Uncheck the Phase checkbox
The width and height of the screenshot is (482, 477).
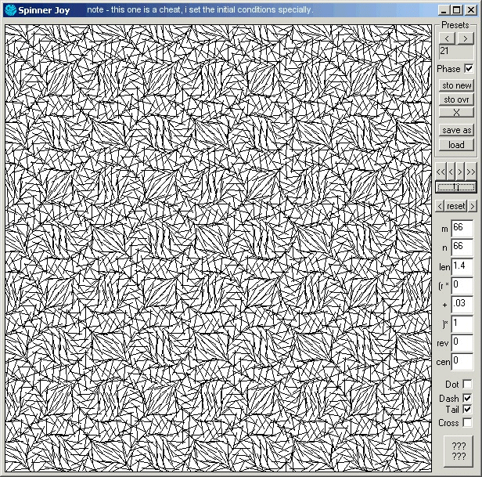coord(469,69)
